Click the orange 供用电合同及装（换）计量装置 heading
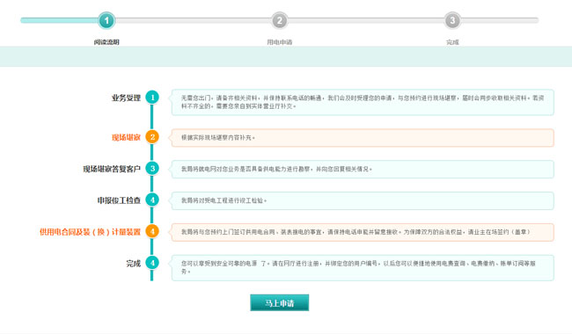The image size is (572, 334). pyautogui.click(x=90, y=232)
